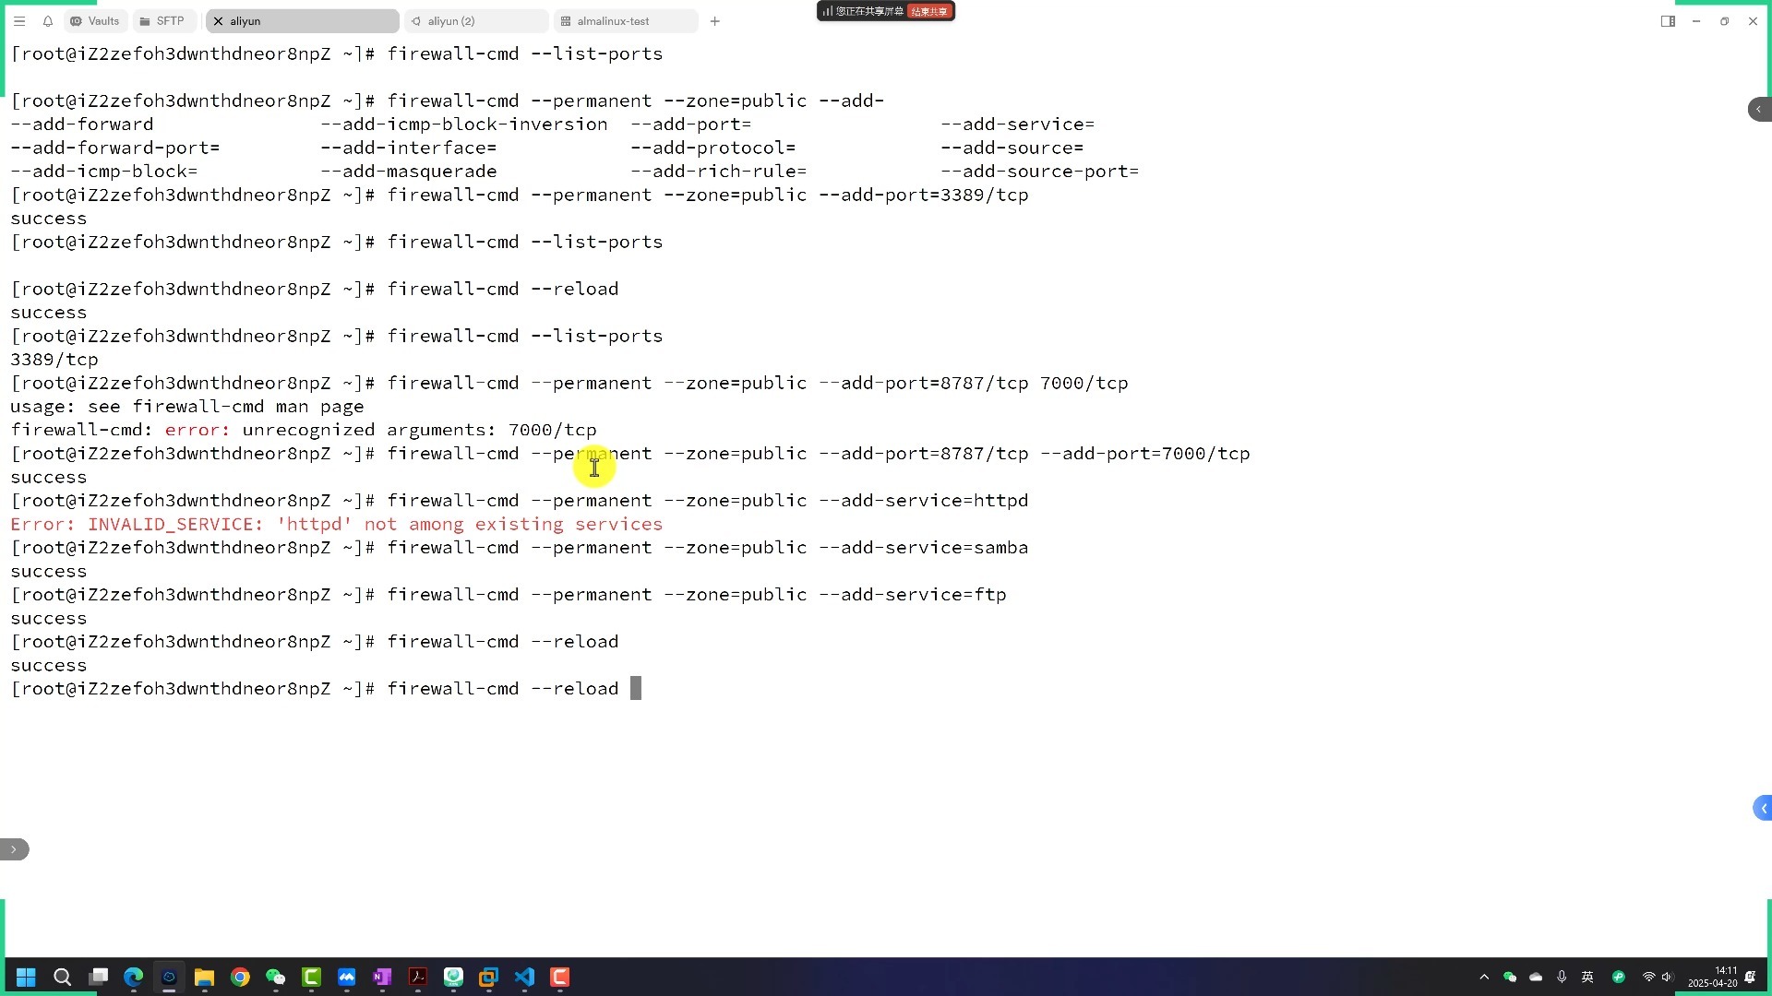Click the 结束共享 end-sharing button
This screenshot has height=996, width=1772.
tap(931, 11)
